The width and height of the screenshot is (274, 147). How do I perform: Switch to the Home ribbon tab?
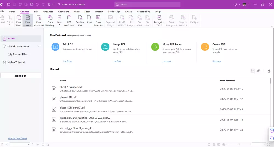12,12
